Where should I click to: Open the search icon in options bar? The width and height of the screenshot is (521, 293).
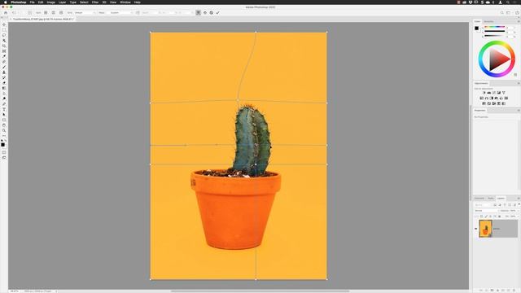click(x=502, y=13)
